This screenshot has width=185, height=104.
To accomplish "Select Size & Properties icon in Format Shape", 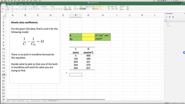I will pyautogui.click(x=173, y=17).
